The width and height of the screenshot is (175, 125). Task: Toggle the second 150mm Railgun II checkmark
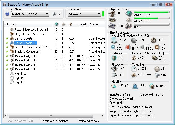[x=7, y=60]
